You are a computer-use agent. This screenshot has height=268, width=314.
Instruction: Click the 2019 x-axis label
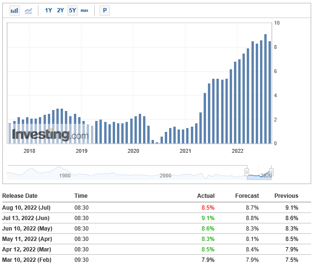(x=81, y=151)
